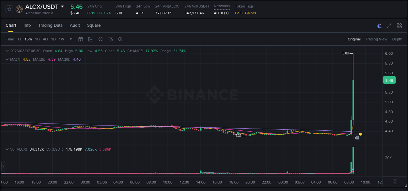Open the ALCX/USDT pair selector dropdown
Screen dimensions: 408x191
pyautogui.click(x=63, y=7)
